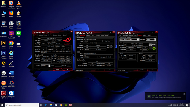
Task: Open FastStone Image Viewer desktop icon
Action: [11, 5]
